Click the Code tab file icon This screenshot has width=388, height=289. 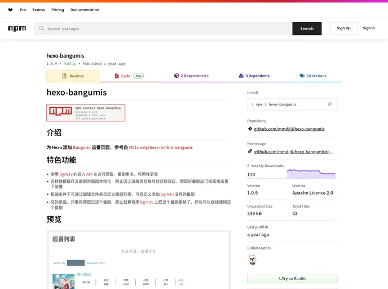[117, 76]
